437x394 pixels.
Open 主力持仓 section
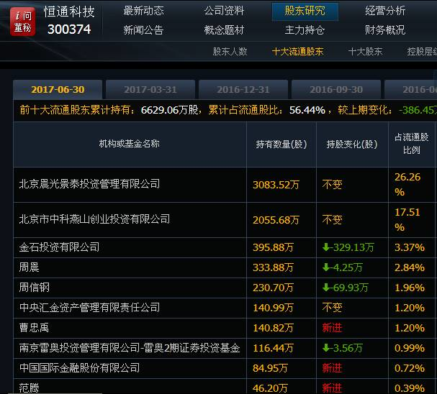(305, 29)
